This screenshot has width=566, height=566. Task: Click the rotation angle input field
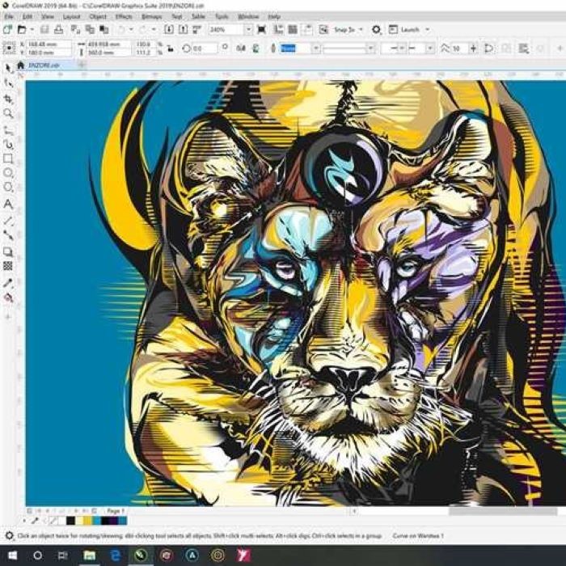[x=205, y=49]
